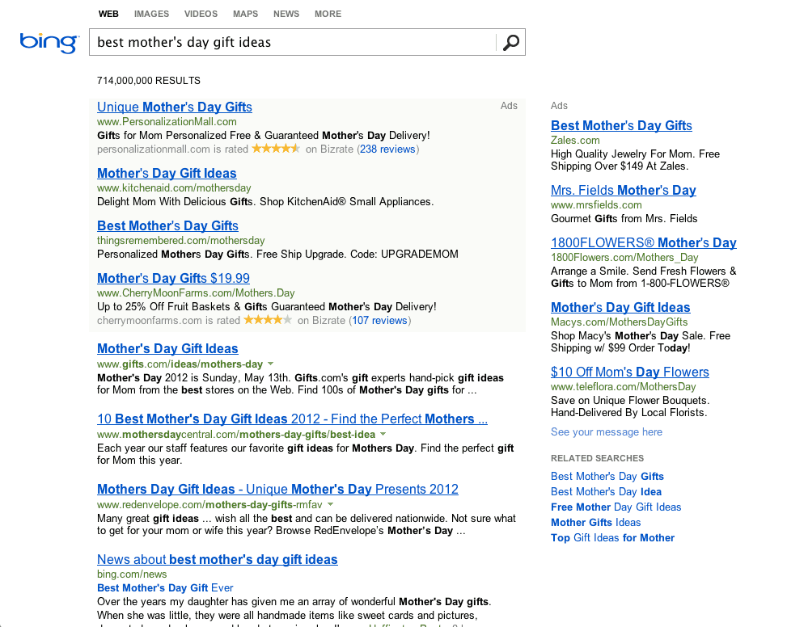This screenshot has height=627, width=787.
Task: Click the CherryMoonFarms star rating
Action: [268, 320]
